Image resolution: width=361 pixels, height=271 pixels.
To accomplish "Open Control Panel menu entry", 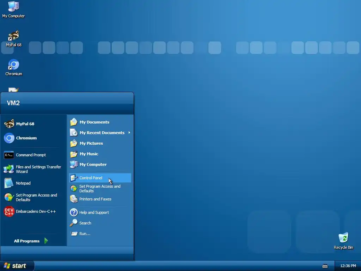I will tap(100, 178).
